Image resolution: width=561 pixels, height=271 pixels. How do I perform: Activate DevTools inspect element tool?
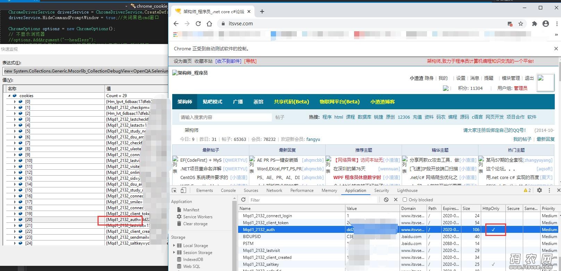coord(174,190)
